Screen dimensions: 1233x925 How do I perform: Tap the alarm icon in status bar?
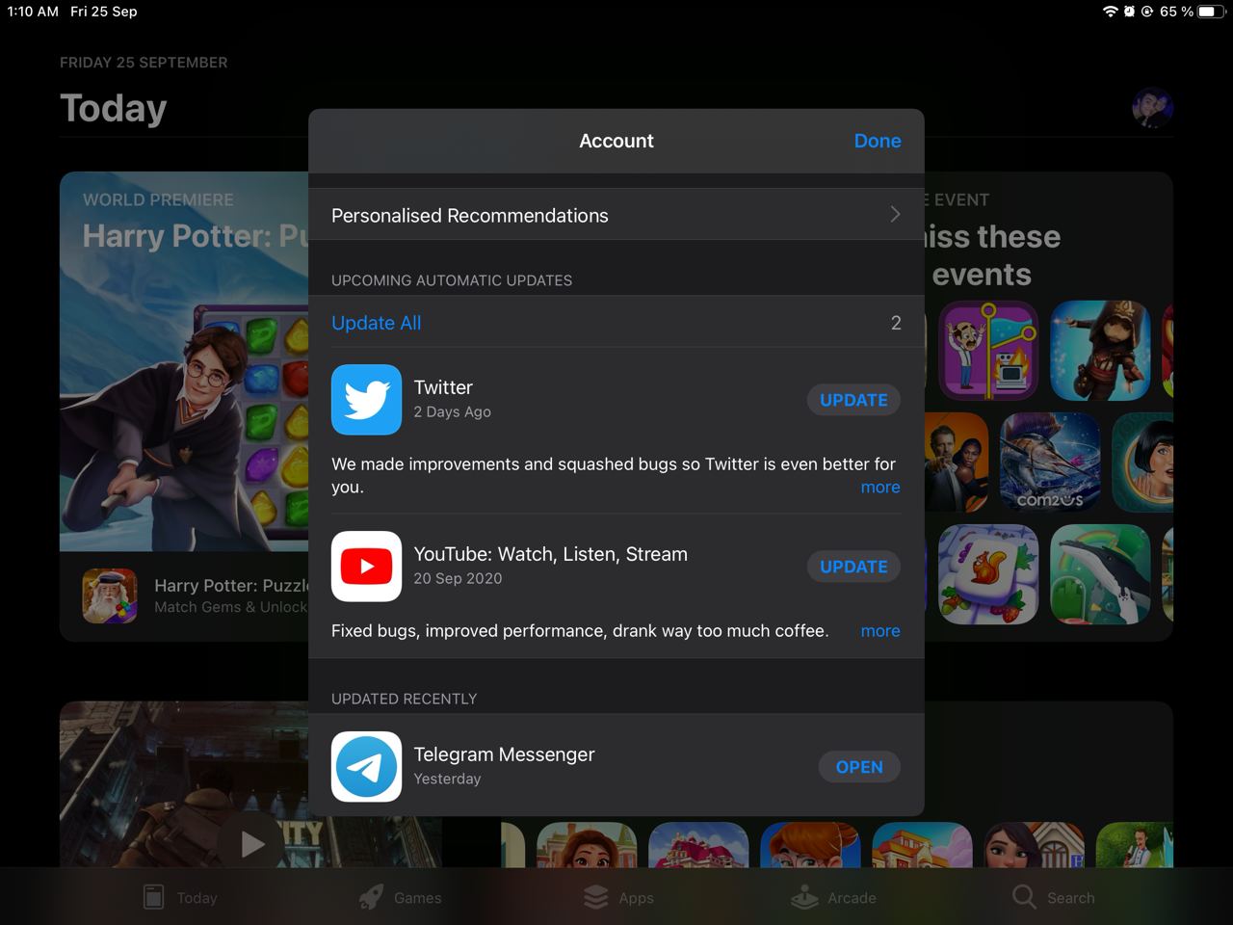tap(1129, 12)
